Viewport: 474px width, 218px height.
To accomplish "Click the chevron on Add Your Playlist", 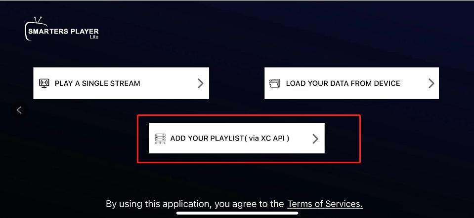I will [x=315, y=139].
